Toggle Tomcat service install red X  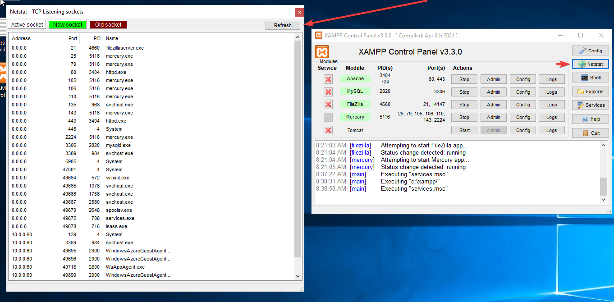pos(328,130)
